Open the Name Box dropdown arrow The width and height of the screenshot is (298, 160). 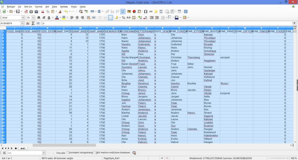tap(22, 23)
